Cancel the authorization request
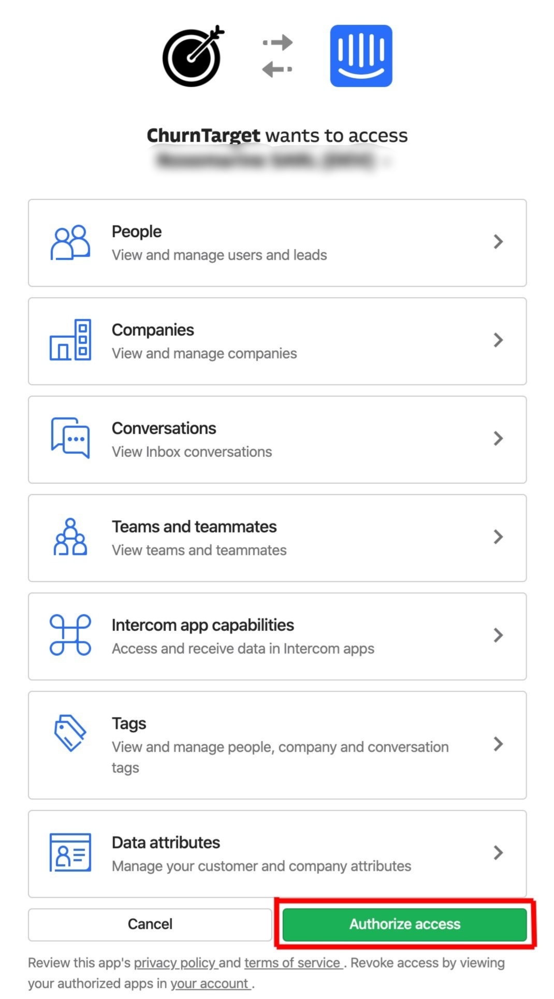This screenshot has height=999, width=554. (150, 924)
